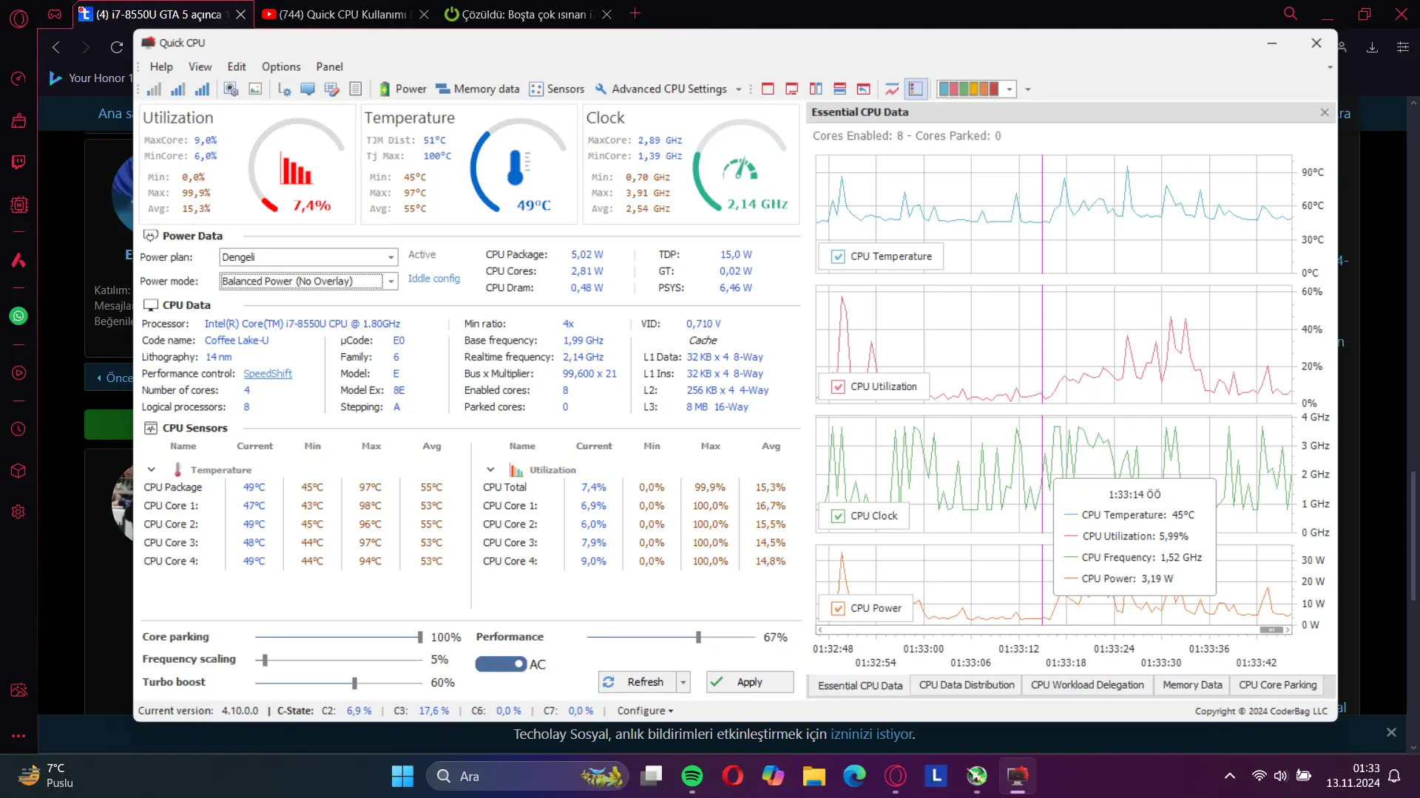Click Spotify icon in the Windows taskbar
The height and width of the screenshot is (798, 1420).
(692, 776)
